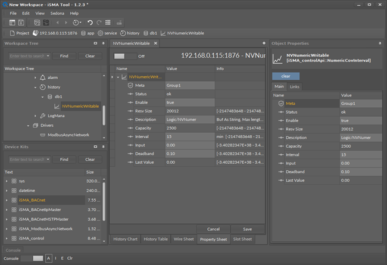Click the Cancel button
The image size is (387, 265).
click(x=213, y=229)
